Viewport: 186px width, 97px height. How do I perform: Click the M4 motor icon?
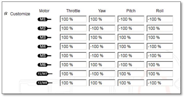pyautogui.click(x=44, y=47)
